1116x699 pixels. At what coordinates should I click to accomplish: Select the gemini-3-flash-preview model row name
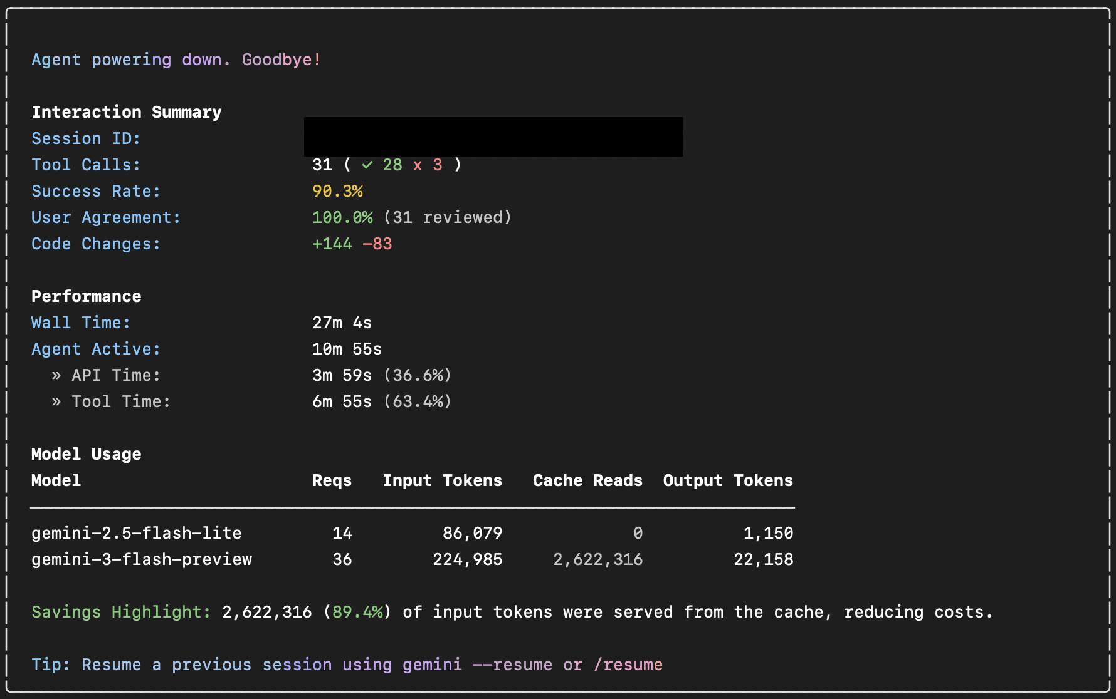tap(141, 560)
